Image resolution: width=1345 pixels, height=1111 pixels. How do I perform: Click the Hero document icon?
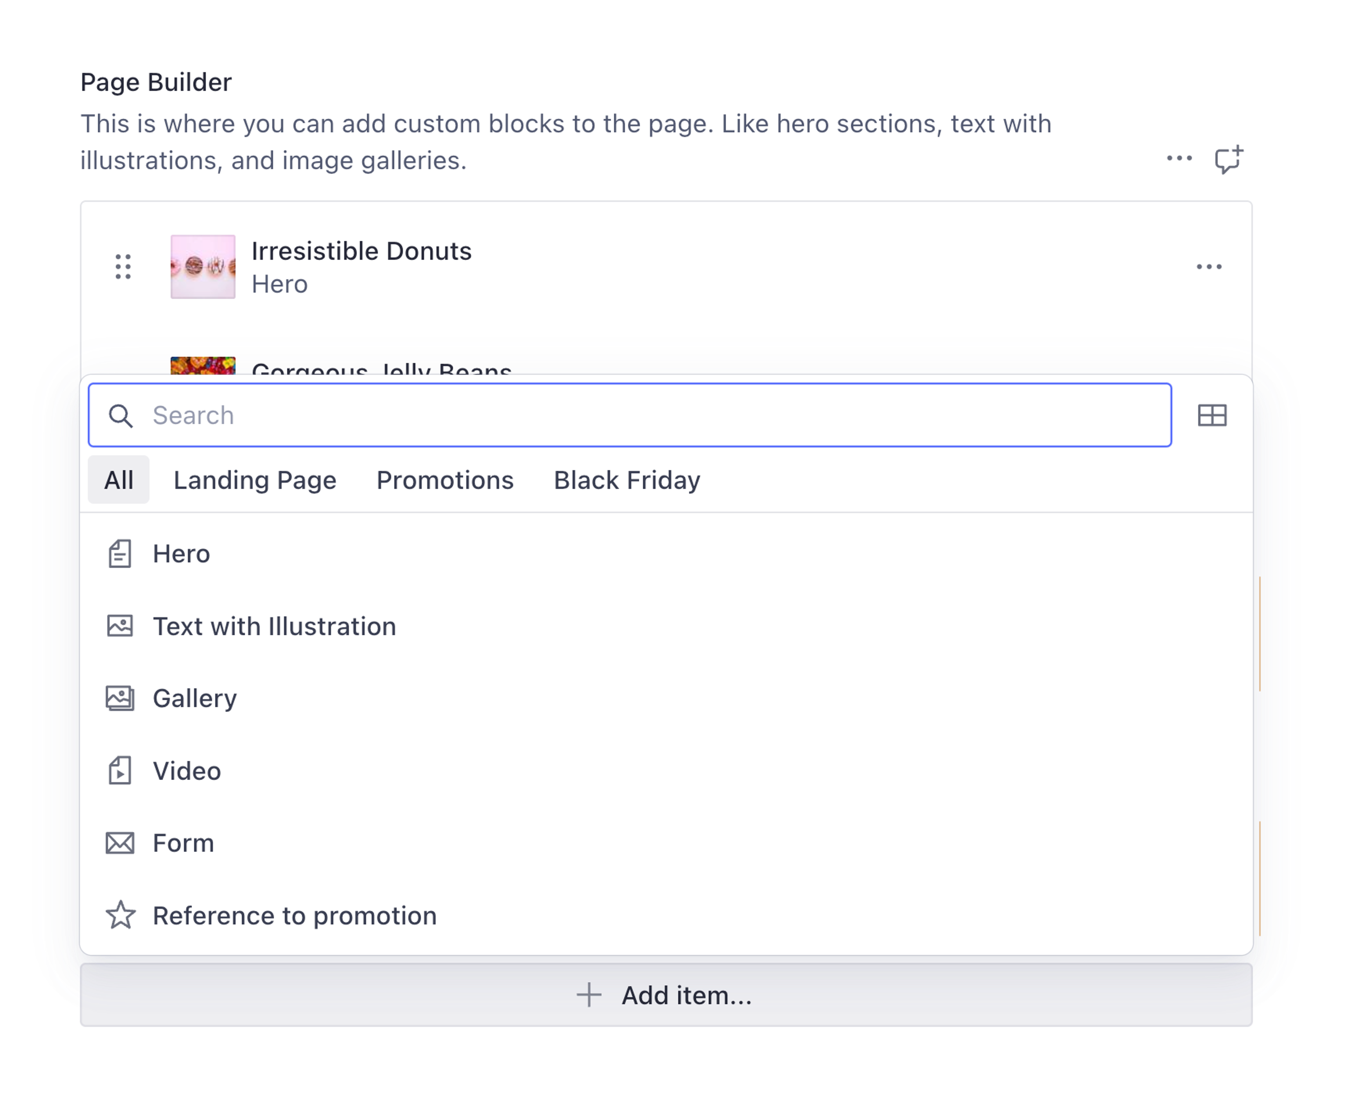click(120, 554)
